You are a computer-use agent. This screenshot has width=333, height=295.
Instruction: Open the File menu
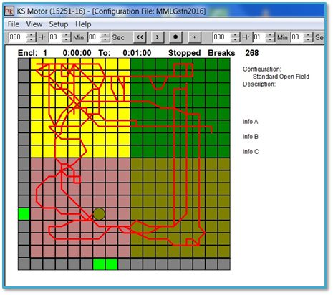click(14, 24)
